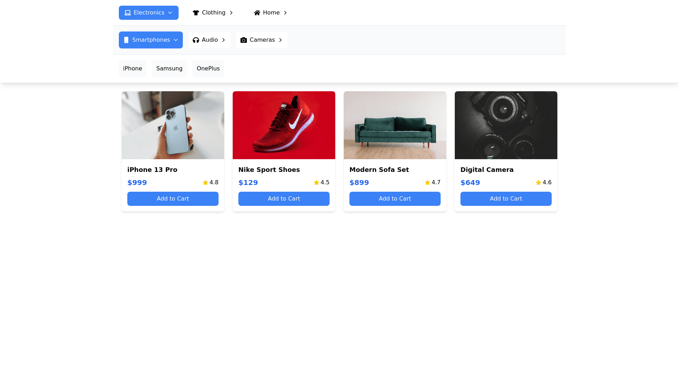This screenshot has width=679, height=382.
Task: Click the camera icon beside Cameras
Action: tap(244, 40)
